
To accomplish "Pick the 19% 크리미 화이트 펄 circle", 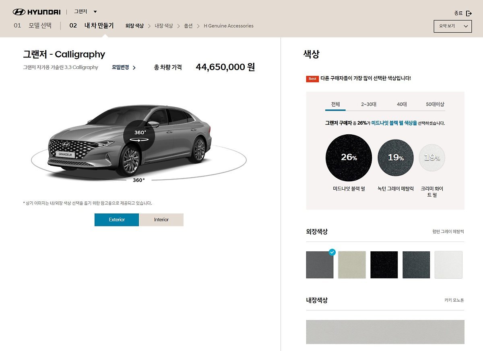I will (x=432, y=158).
